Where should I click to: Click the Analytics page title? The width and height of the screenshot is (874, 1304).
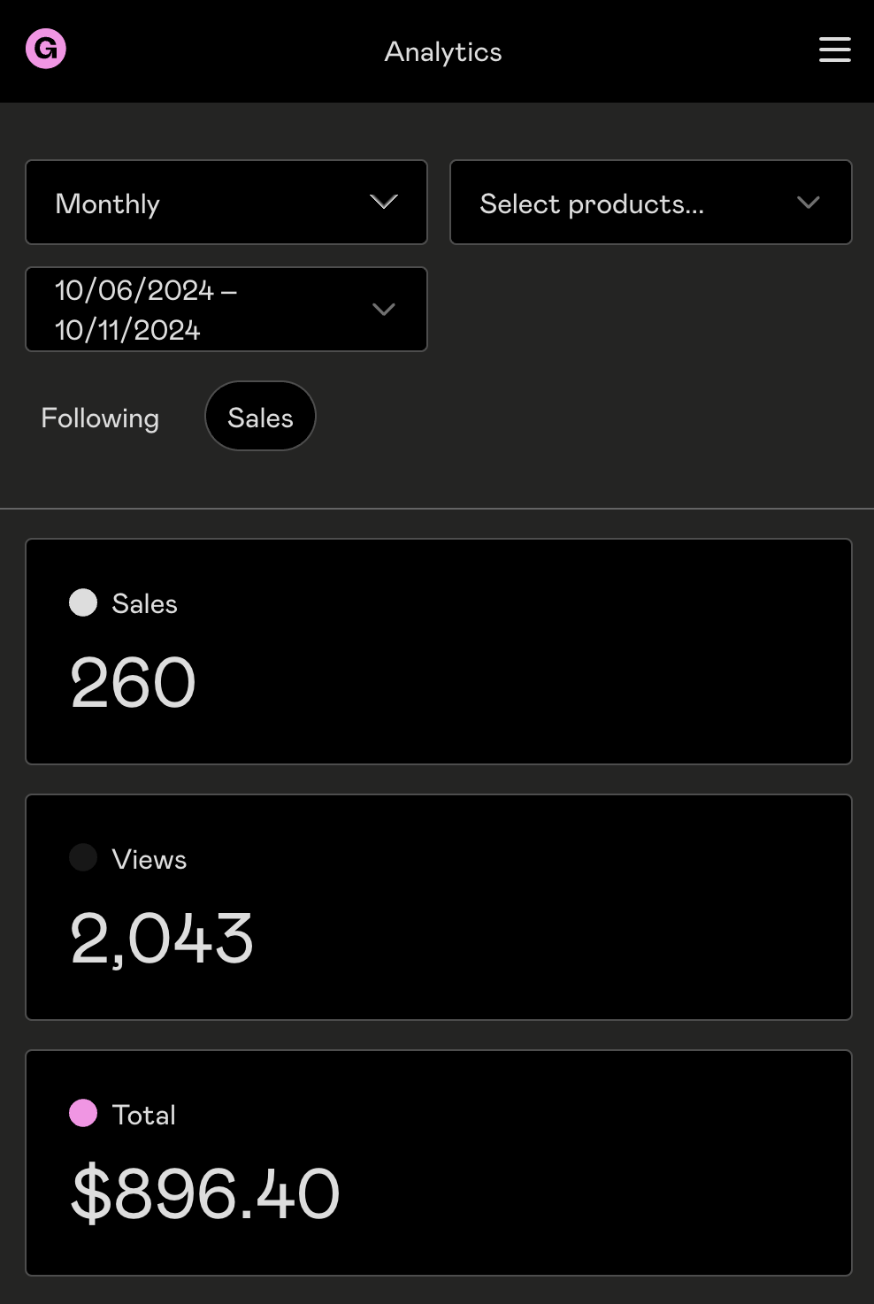click(x=442, y=51)
